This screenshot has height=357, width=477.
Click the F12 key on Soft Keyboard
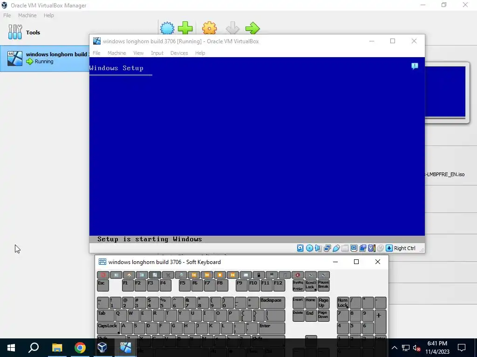point(279,286)
